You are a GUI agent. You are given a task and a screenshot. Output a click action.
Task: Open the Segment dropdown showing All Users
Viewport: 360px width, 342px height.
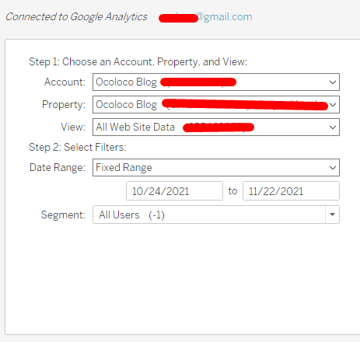(216, 215)
